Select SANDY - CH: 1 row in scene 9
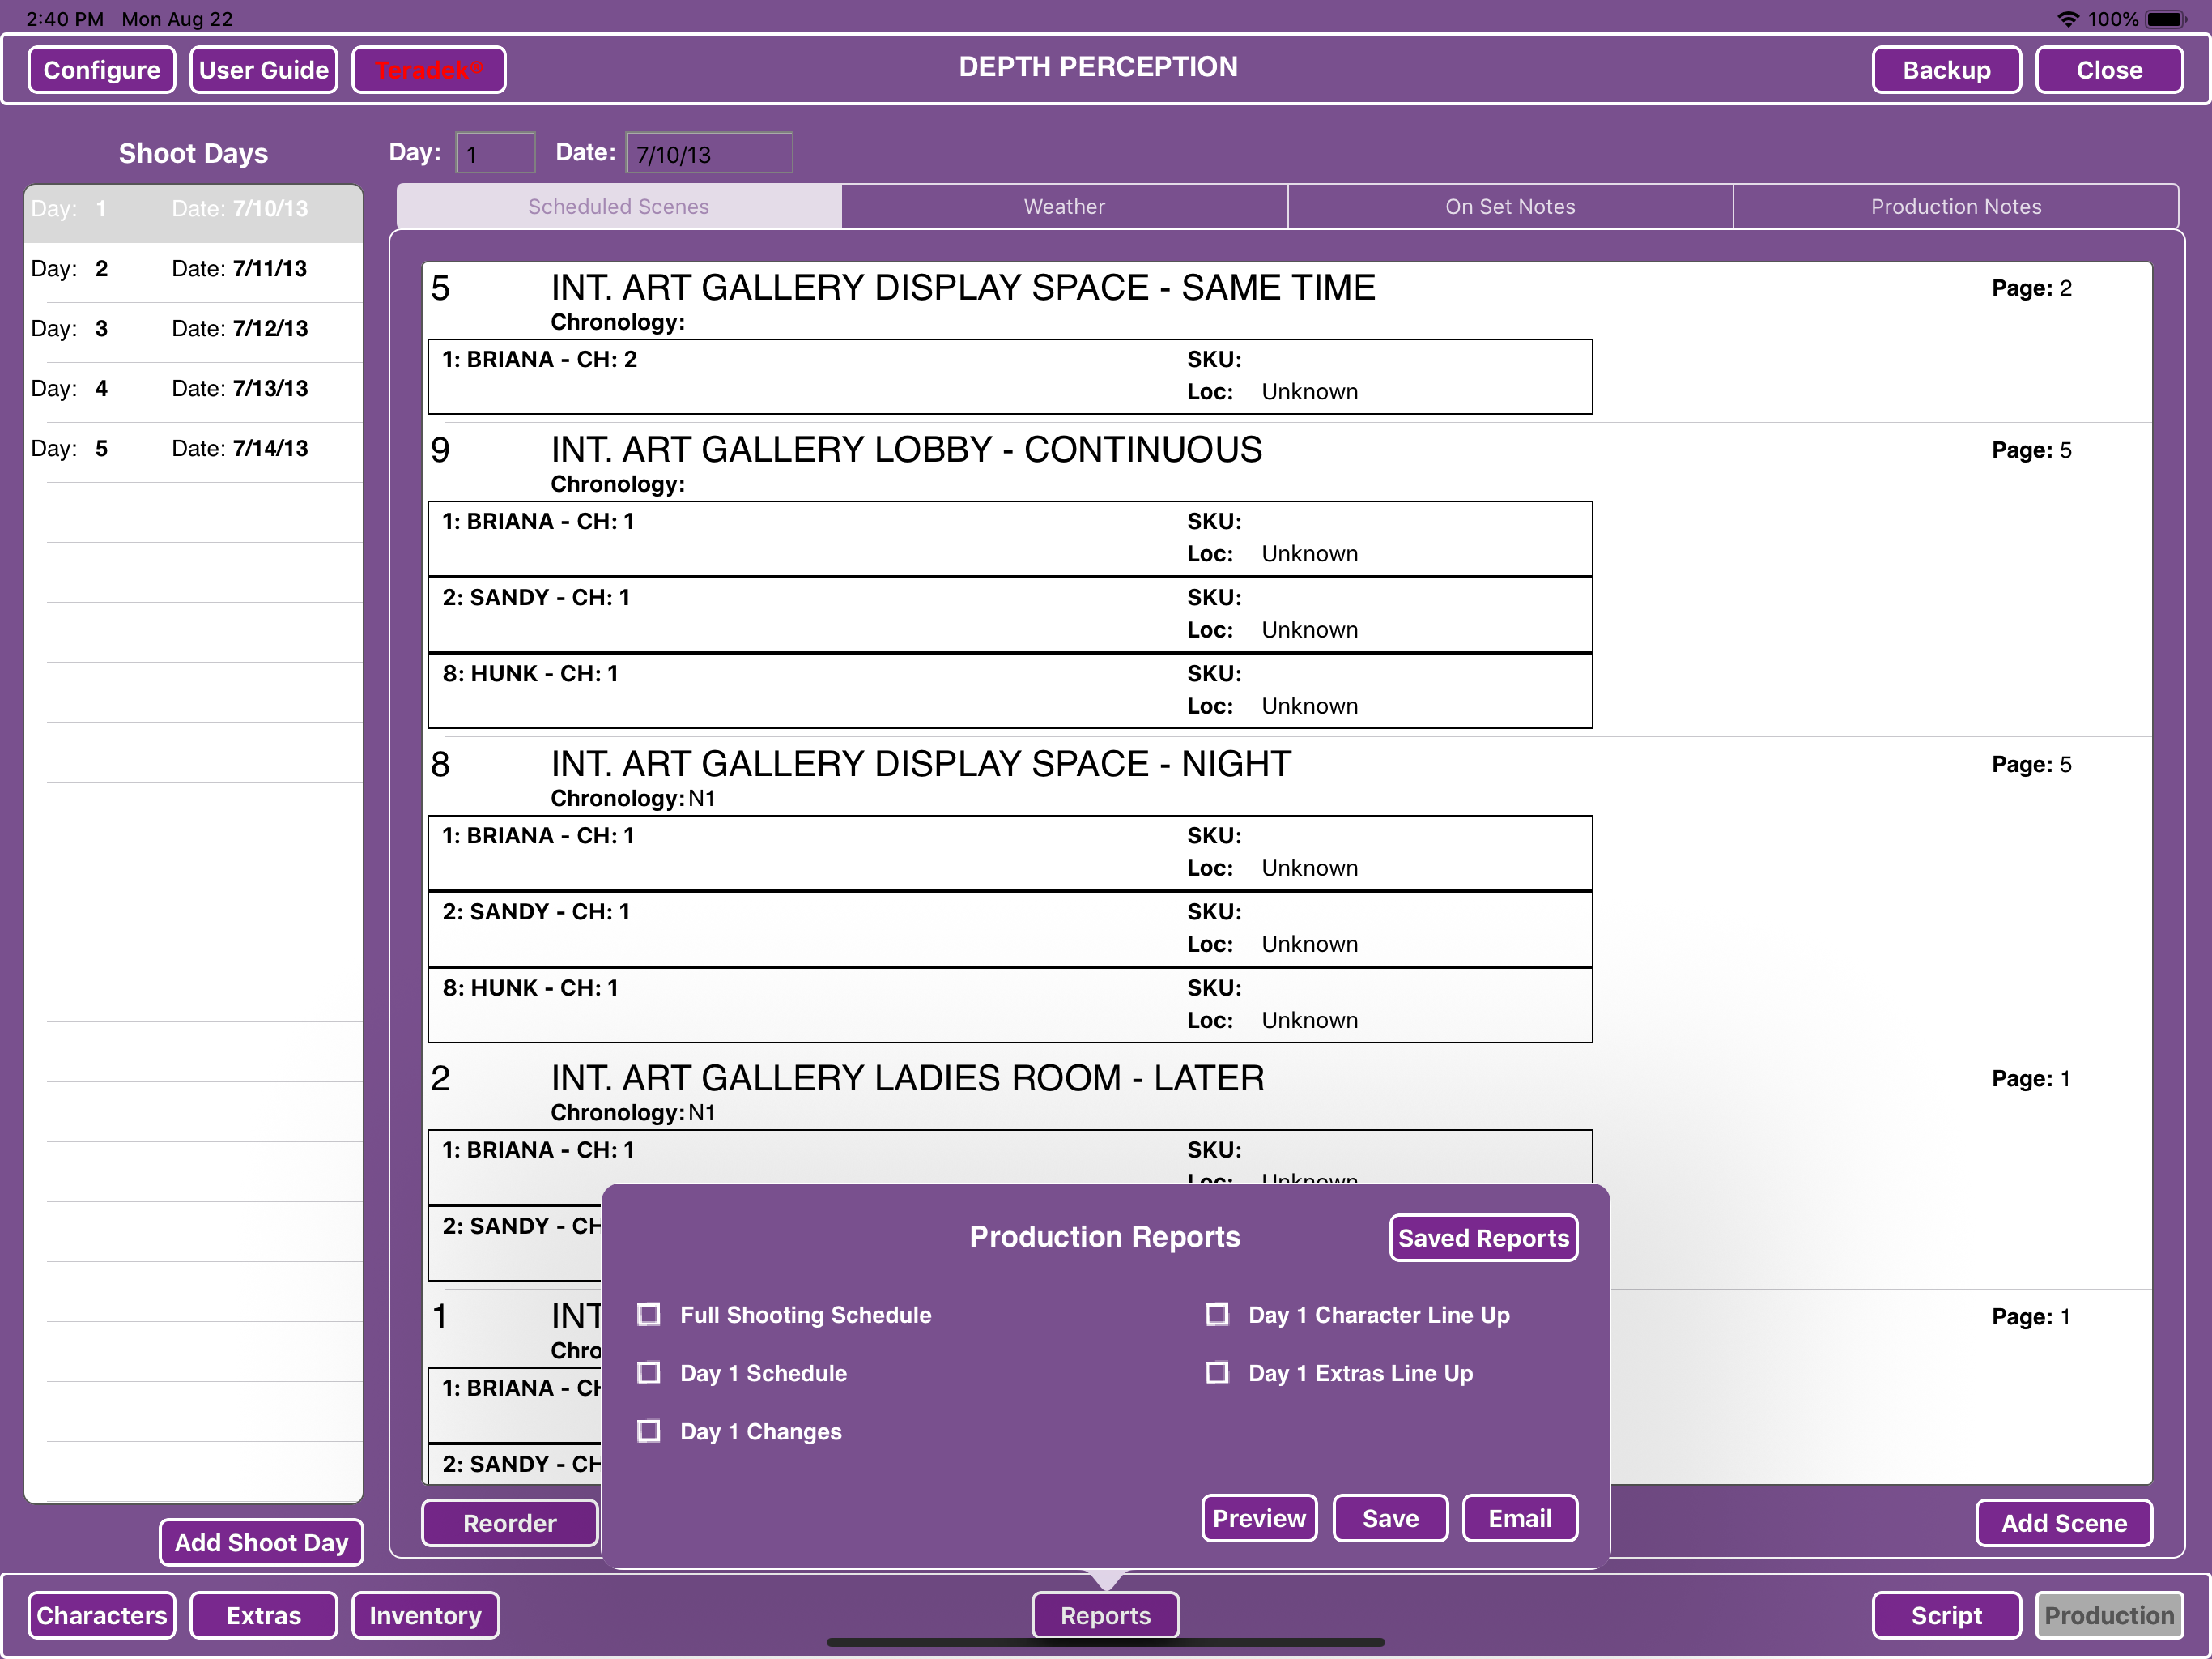The width and height of the screenshot is (2212, 1659). pyautogui.click(x=1010, y=614)
